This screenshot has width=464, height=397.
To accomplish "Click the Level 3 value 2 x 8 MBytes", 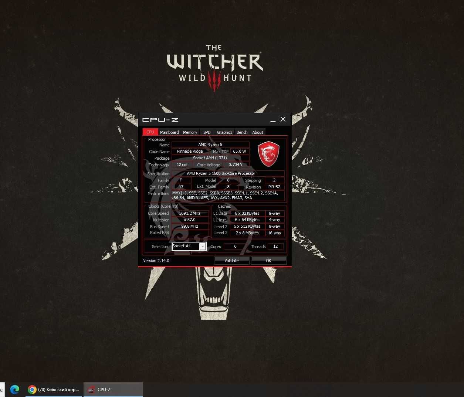I will [247, 233].
